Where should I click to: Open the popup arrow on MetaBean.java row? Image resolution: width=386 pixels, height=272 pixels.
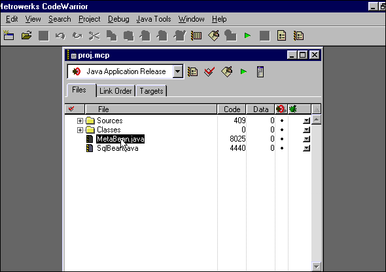pyautogui.click(x=306, y=139)
